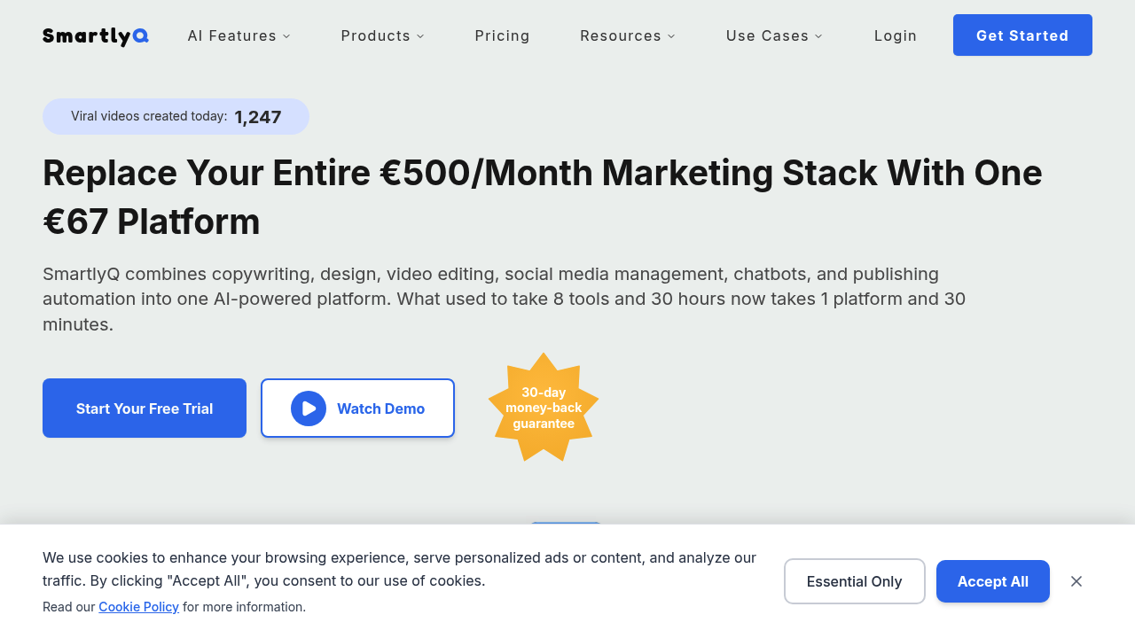Click the AI Features chevron arrow
This screenshot has width=1135, height=638.
tap(286, 36)
